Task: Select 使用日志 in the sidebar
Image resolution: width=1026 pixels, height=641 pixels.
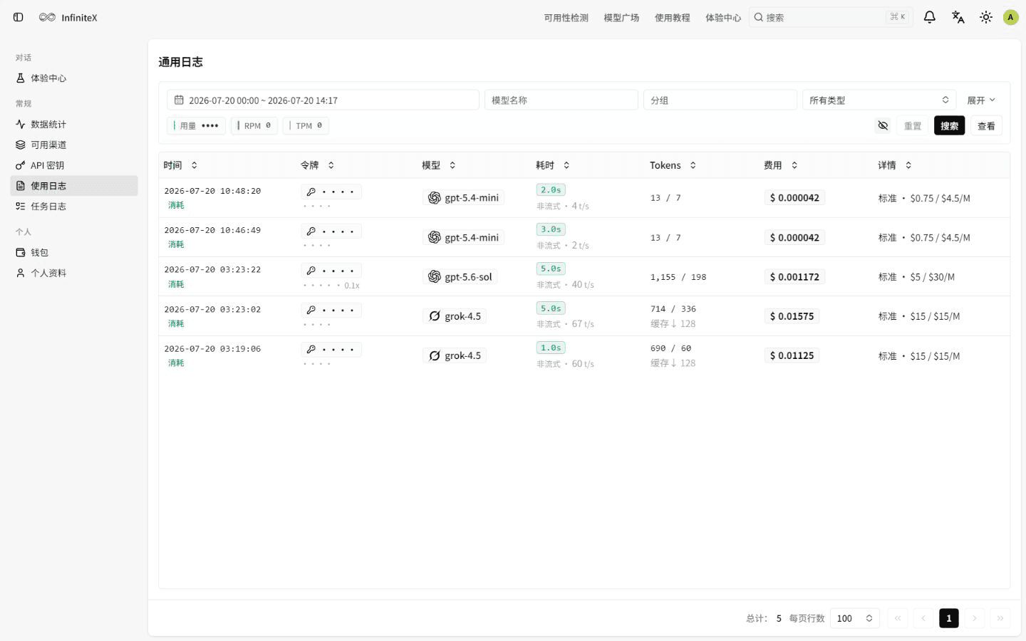Action: pos(74,186)
